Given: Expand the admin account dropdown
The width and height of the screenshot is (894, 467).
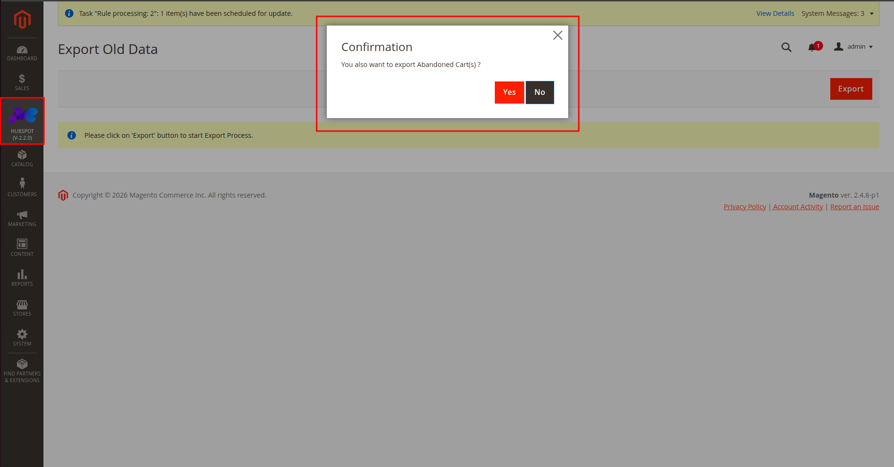Looking at the screenshot, I should click(854, 47).
